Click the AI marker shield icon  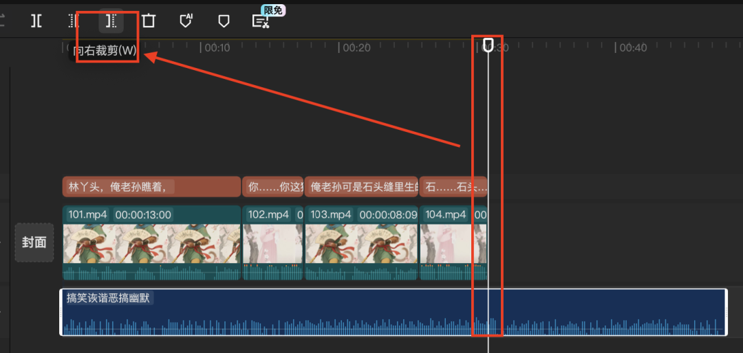tap(186, 21)
